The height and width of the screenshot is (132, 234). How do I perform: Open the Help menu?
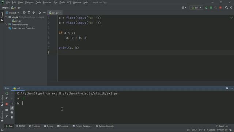click(86, 3)
